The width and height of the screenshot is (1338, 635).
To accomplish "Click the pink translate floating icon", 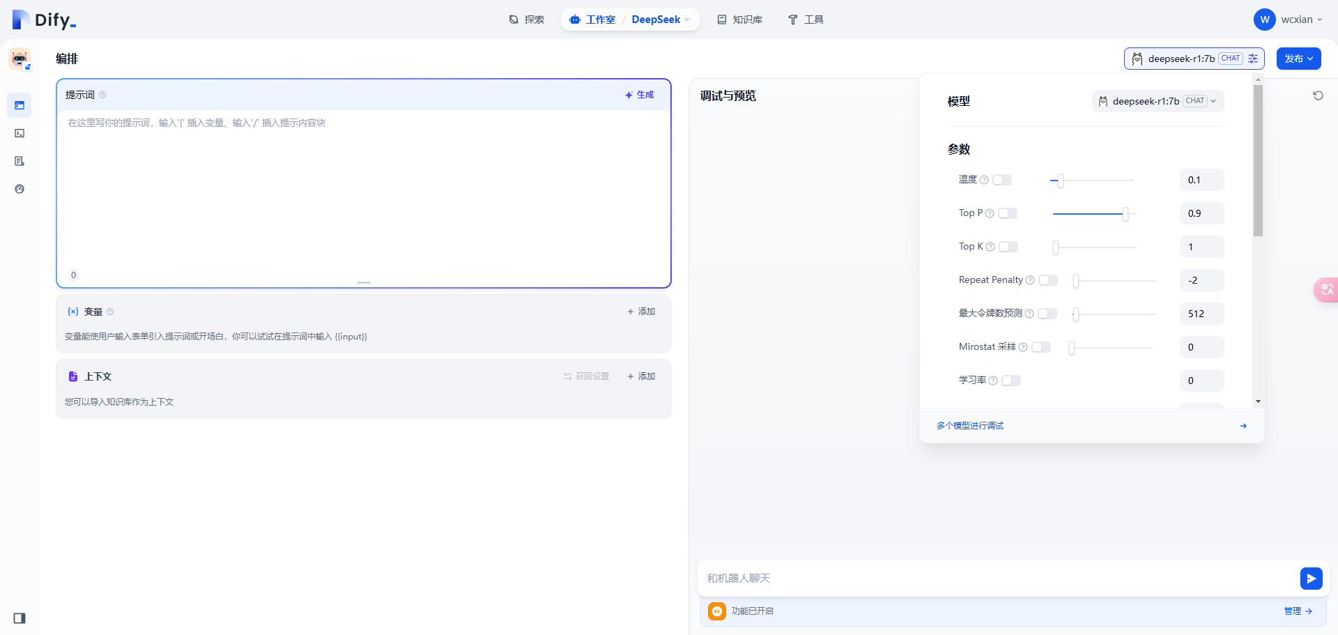I will (1325, 289).
